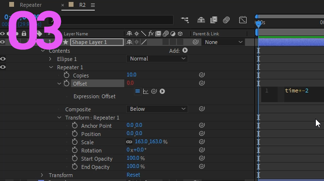Open the Composite Below dropdown
Image resolution: width=324 pixels, height=181 pixels.
point(157,109)
